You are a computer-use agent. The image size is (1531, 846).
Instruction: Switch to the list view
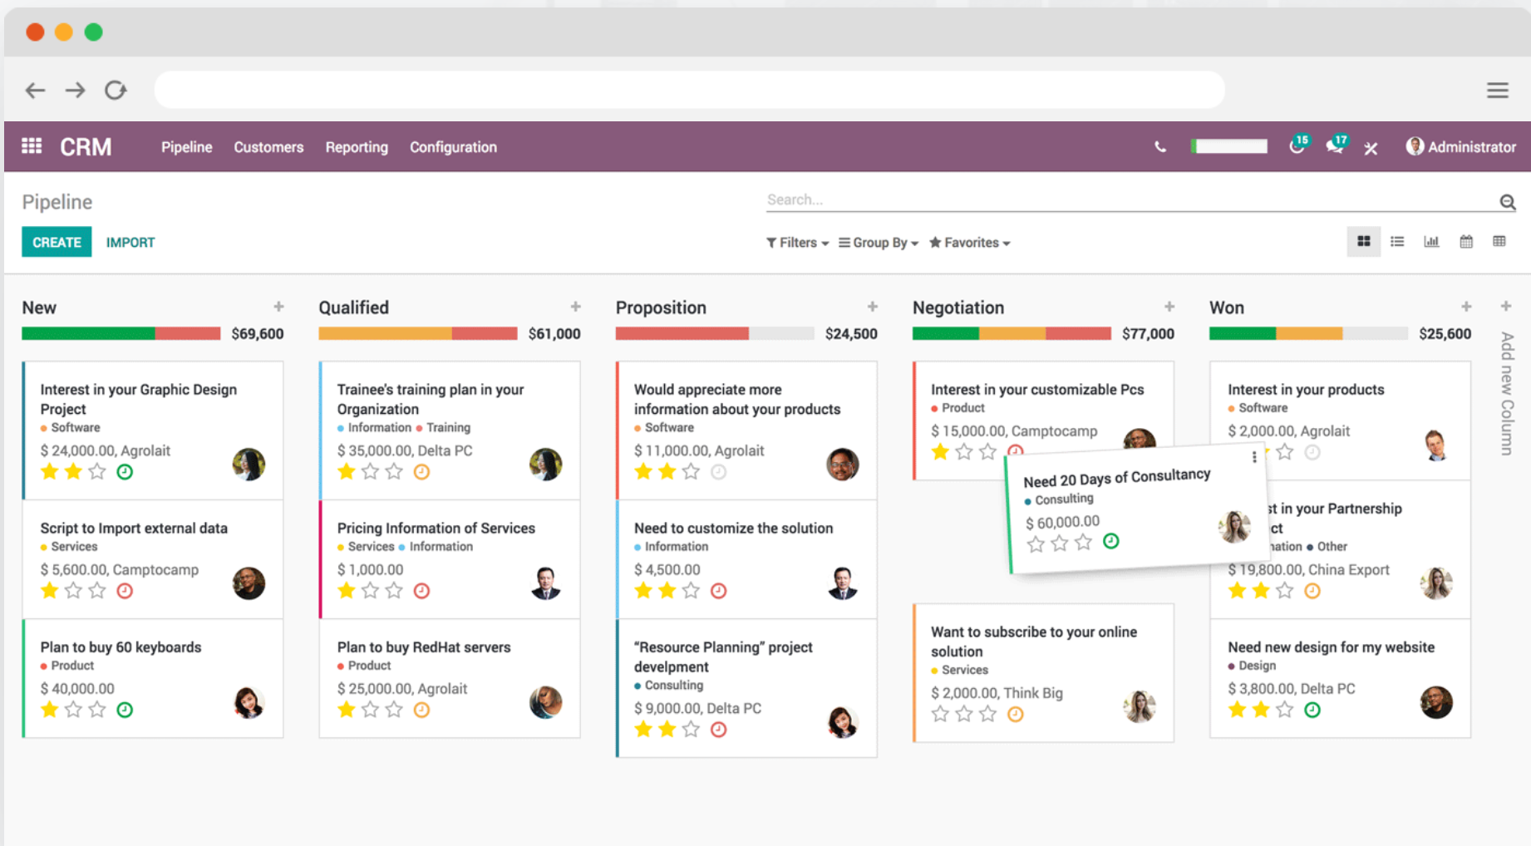[1397, 242]
